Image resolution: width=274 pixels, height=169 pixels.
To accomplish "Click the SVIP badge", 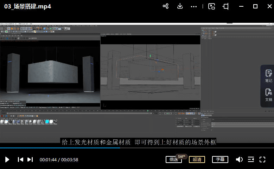I will 181,156.
